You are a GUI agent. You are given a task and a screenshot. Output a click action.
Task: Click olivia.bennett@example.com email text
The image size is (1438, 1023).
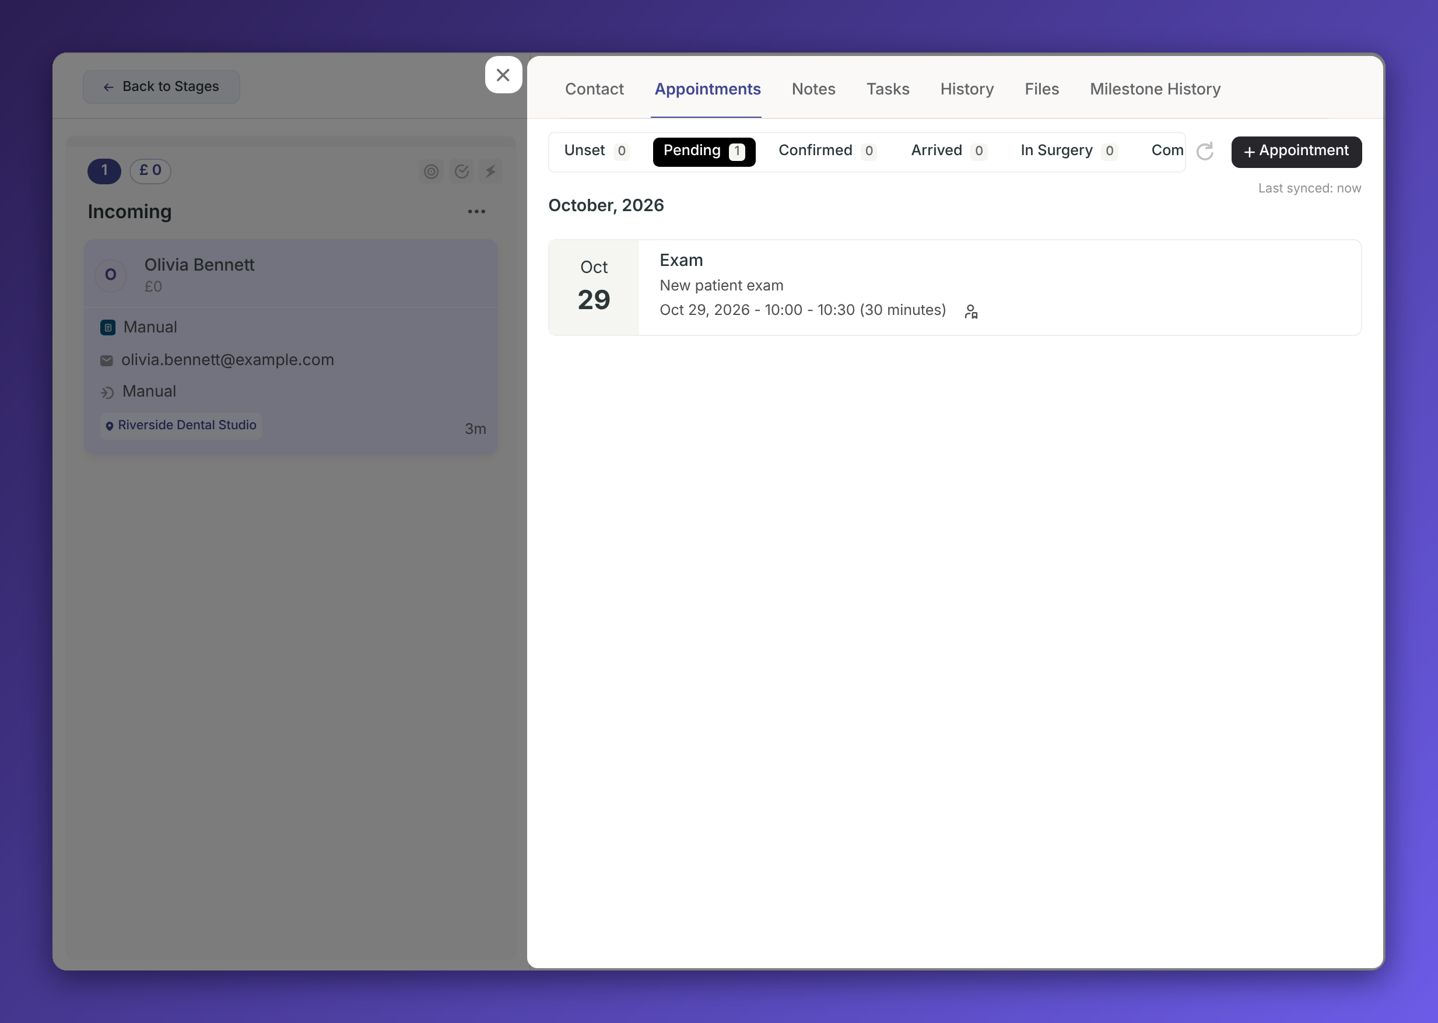coord(227,360)
